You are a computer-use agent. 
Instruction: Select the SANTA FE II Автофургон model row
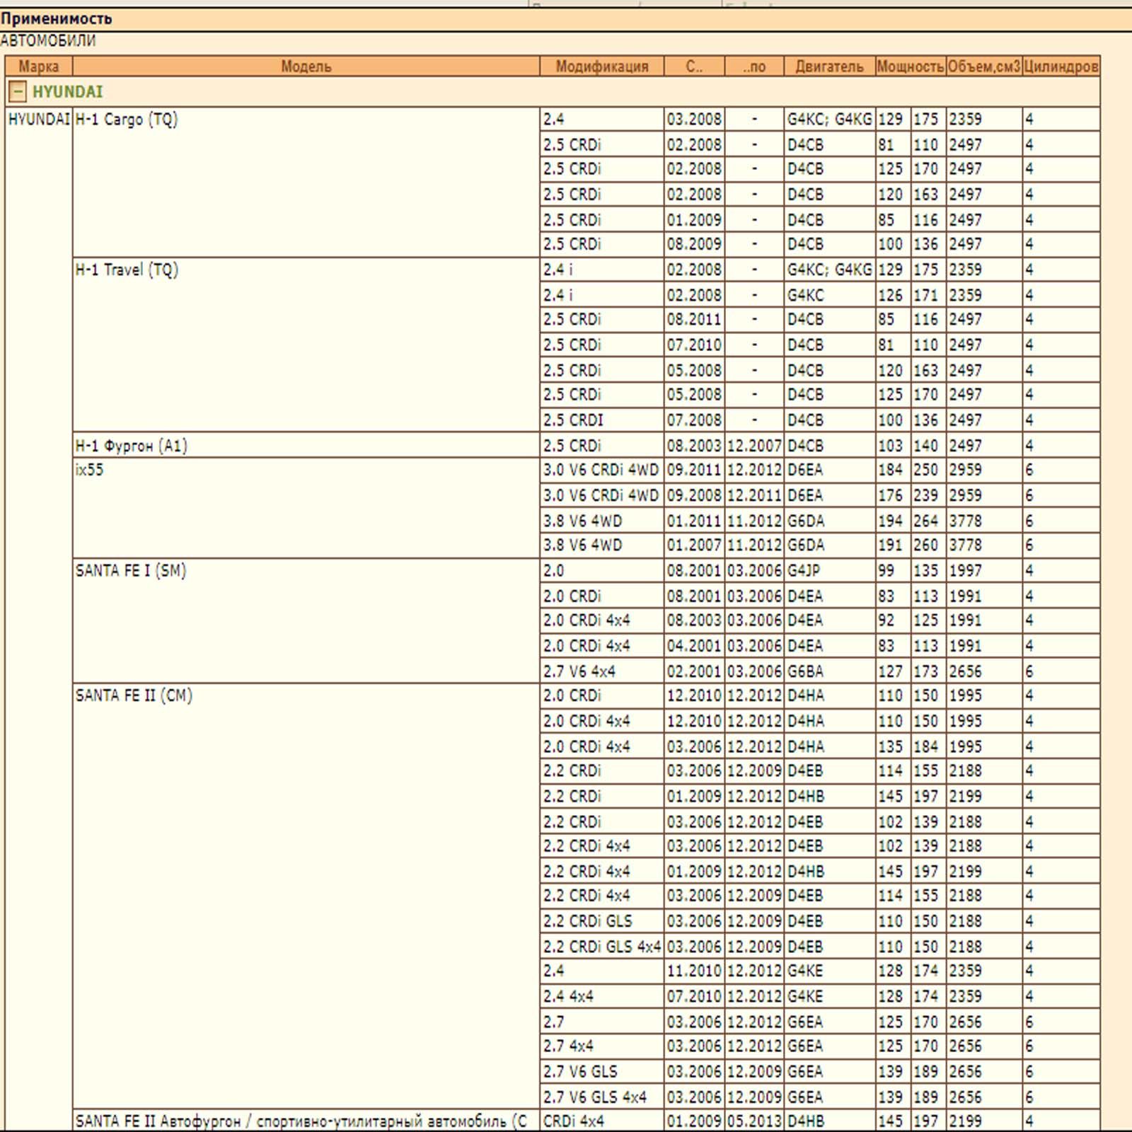[x=301, y=1121]
